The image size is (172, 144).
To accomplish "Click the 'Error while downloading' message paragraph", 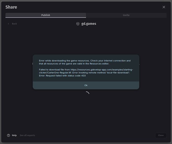I will [x=85, y=62].
